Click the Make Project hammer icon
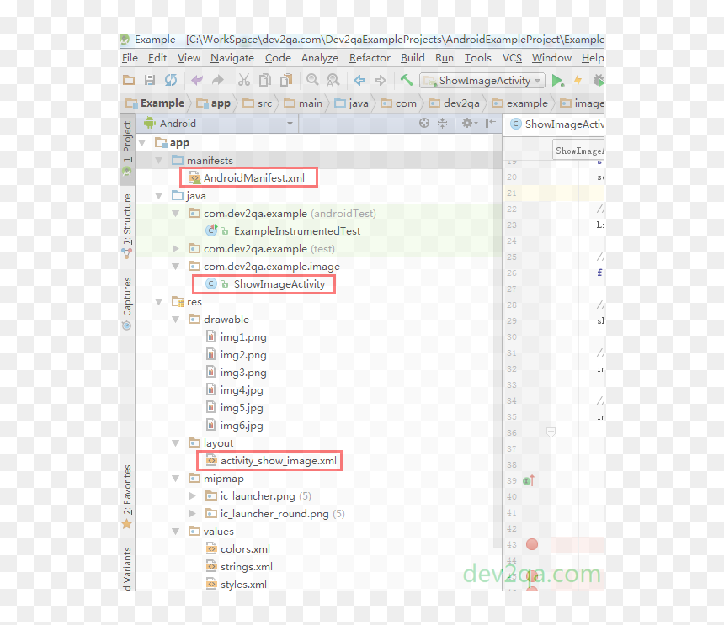The height and width of the screenshot is (625, 724). tap(407, 80)
